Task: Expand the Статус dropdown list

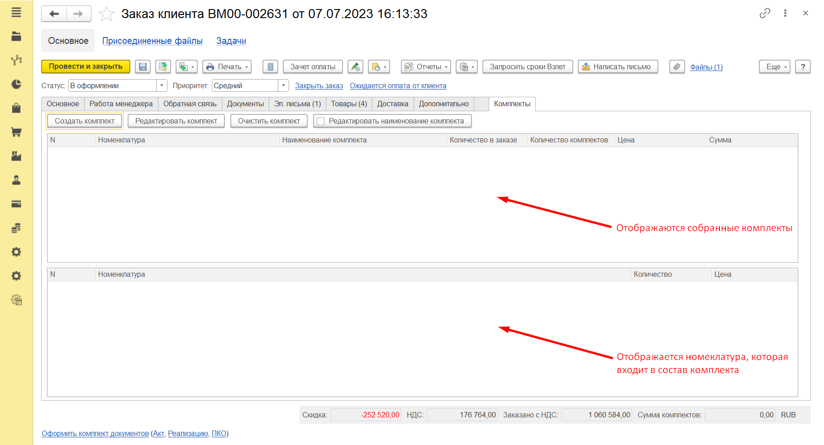Action: coord(162,85)
